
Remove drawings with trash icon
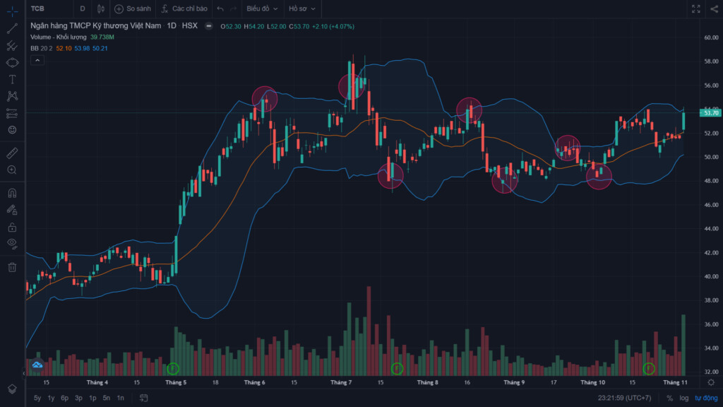tap(13, 266)
